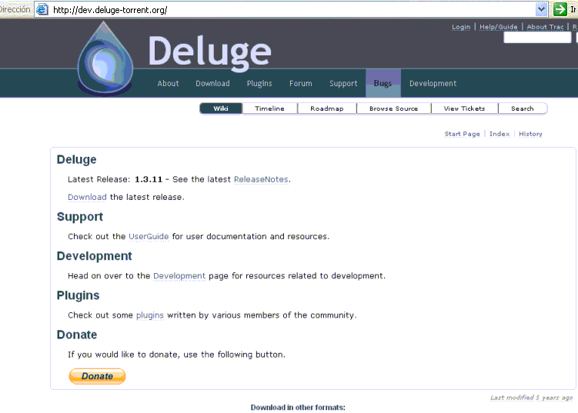Switch to the Browse Source tab
The width and height of the screenshot is (578, 413).
coord(394,108)
